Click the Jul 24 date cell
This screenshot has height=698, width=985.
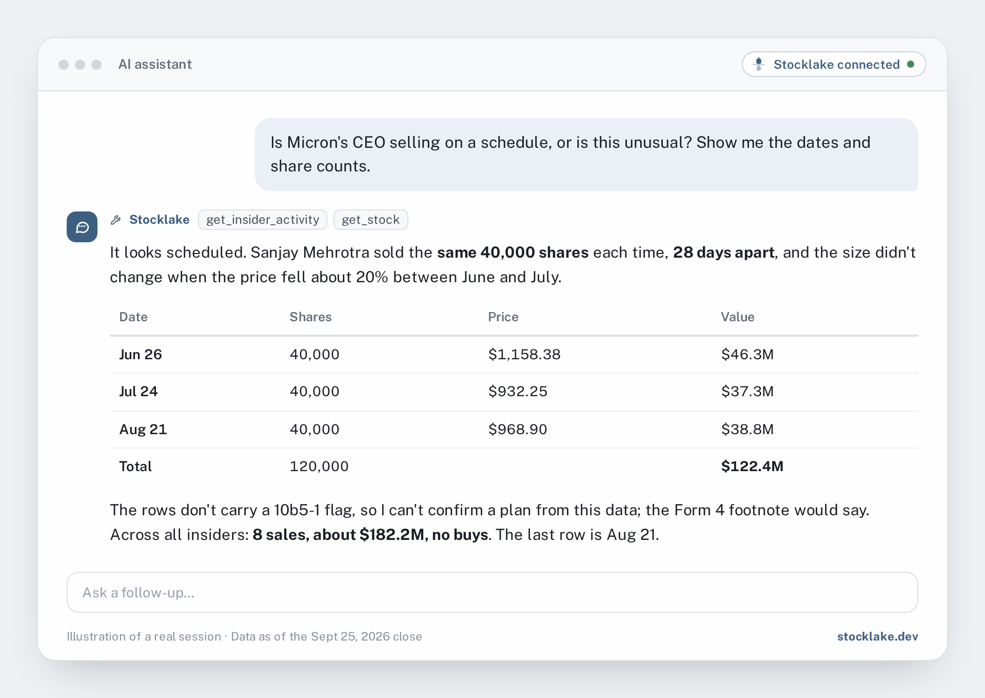(x=139, y=391)
